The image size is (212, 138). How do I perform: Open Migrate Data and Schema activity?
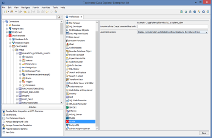17,129
